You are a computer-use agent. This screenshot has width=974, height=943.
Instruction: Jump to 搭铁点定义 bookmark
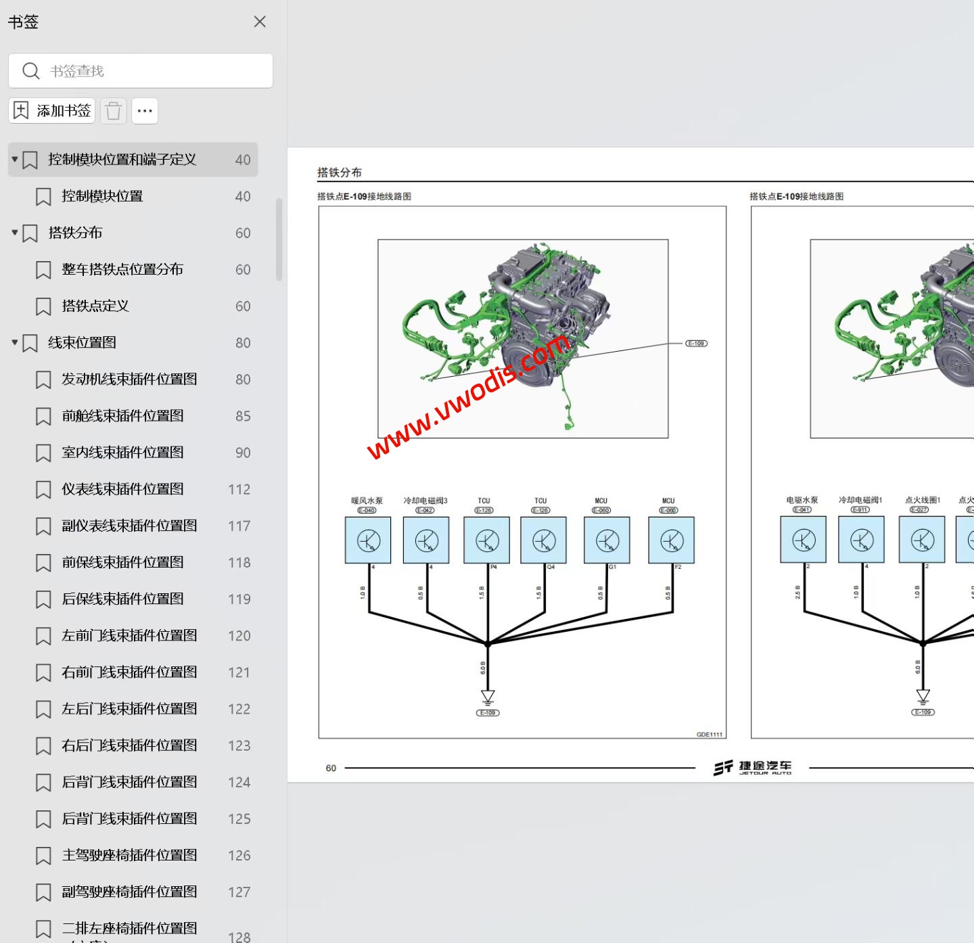pos(95,306)
